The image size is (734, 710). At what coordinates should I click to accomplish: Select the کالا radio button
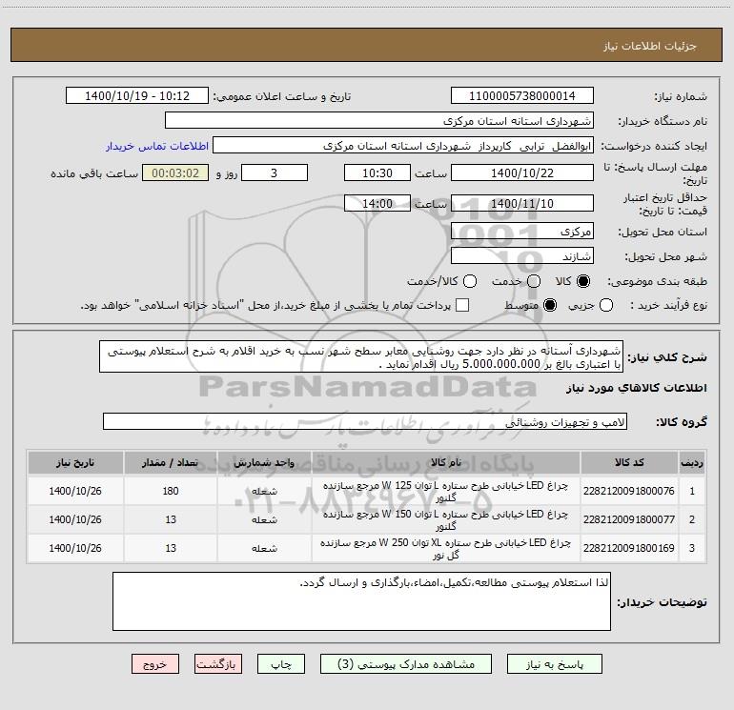(x=583, y=281)
